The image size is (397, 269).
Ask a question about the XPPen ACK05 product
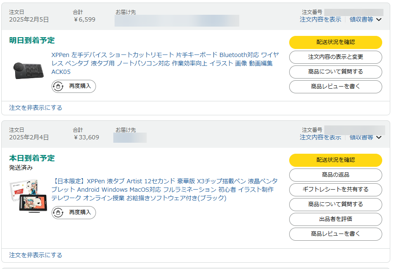335,72
